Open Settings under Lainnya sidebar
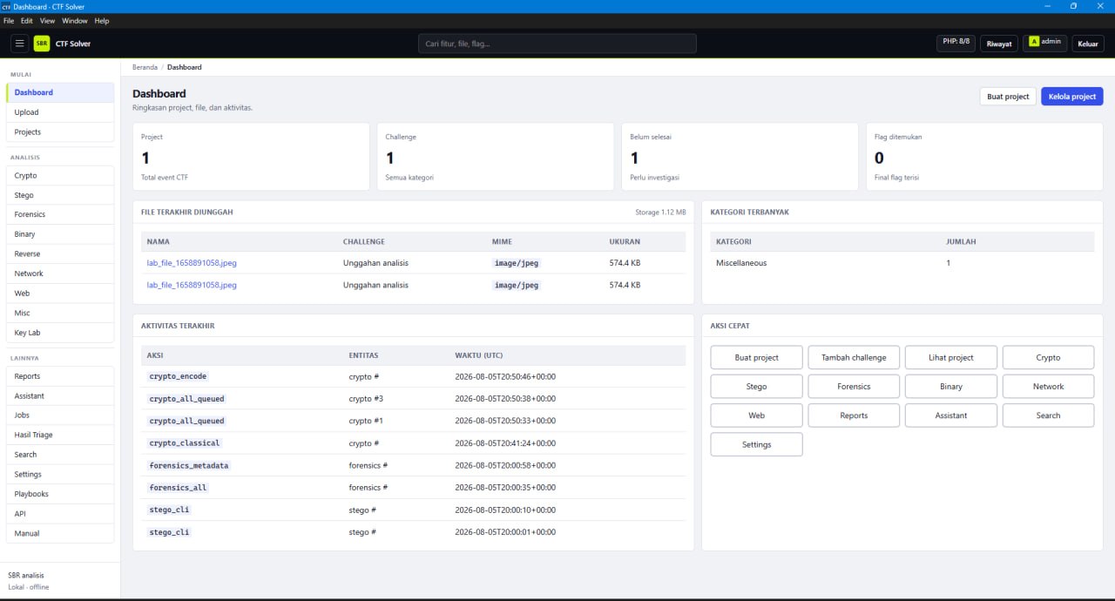Screen dimensions: 1115x601 pyautogui.click(x=60, y=475)
